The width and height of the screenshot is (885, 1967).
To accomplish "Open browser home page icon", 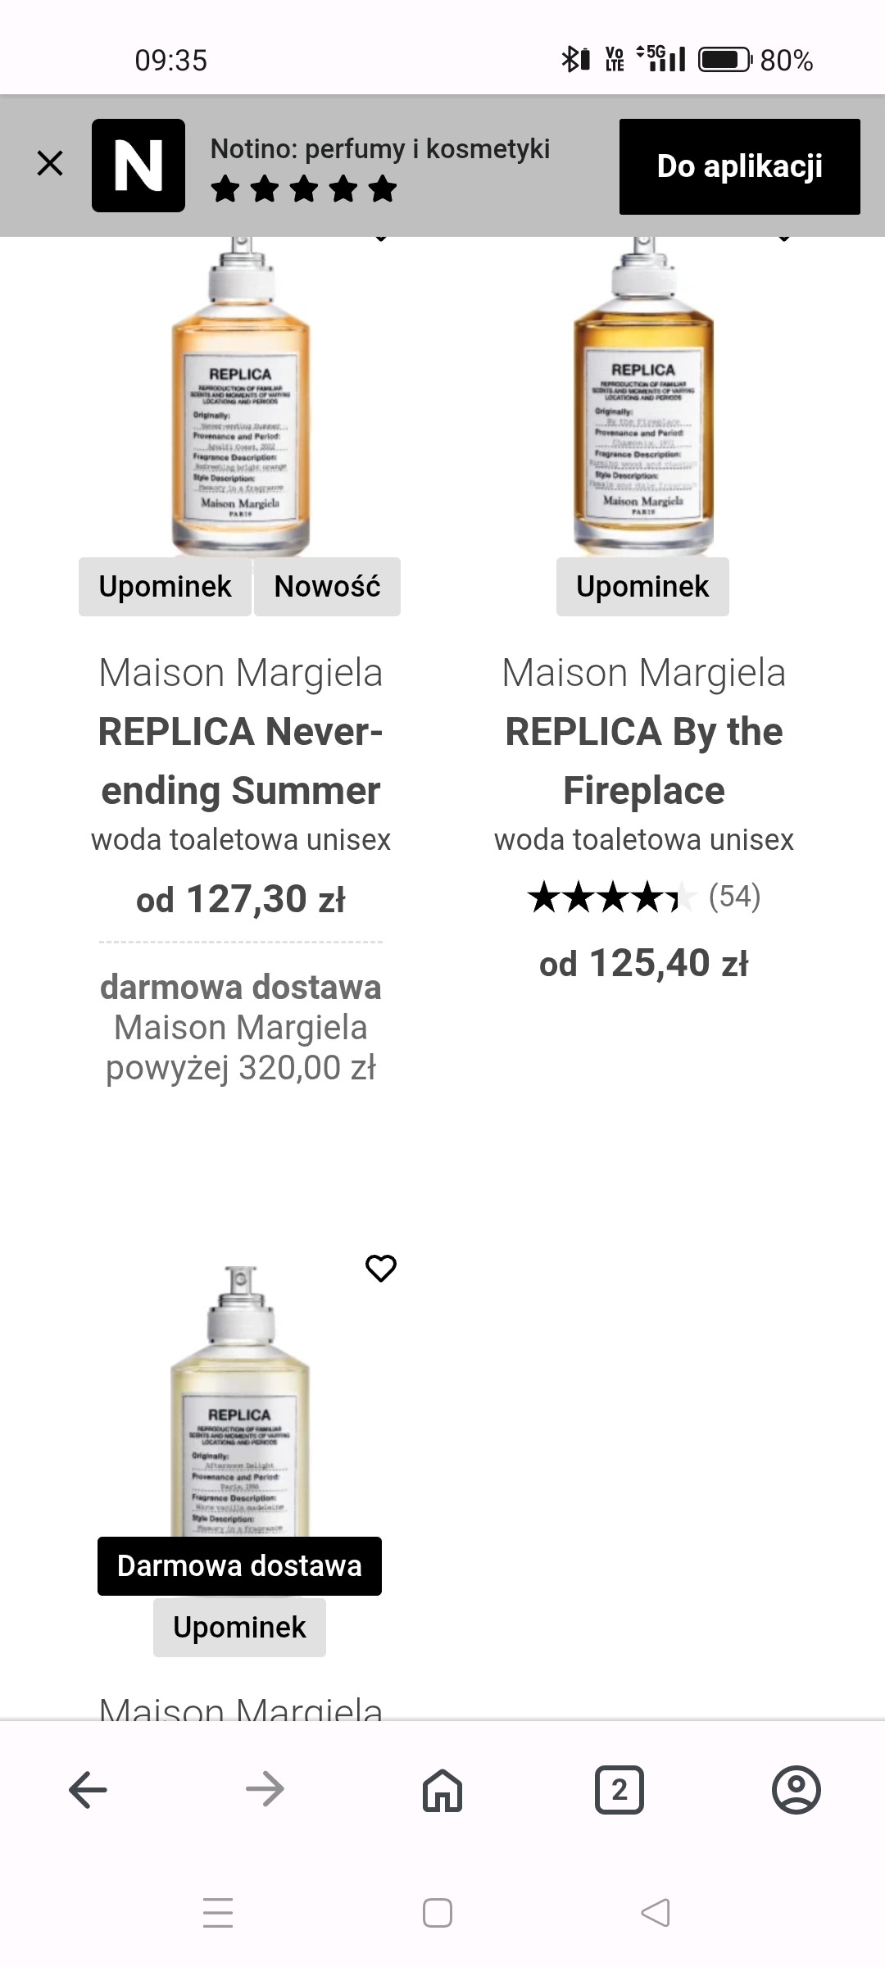I will (442, 1789).
